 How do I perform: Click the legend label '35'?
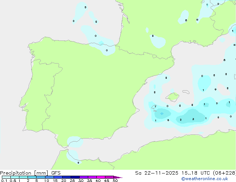point(89,181)
